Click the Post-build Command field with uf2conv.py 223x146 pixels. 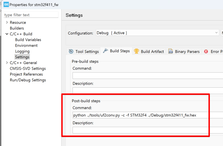[148, 115]
